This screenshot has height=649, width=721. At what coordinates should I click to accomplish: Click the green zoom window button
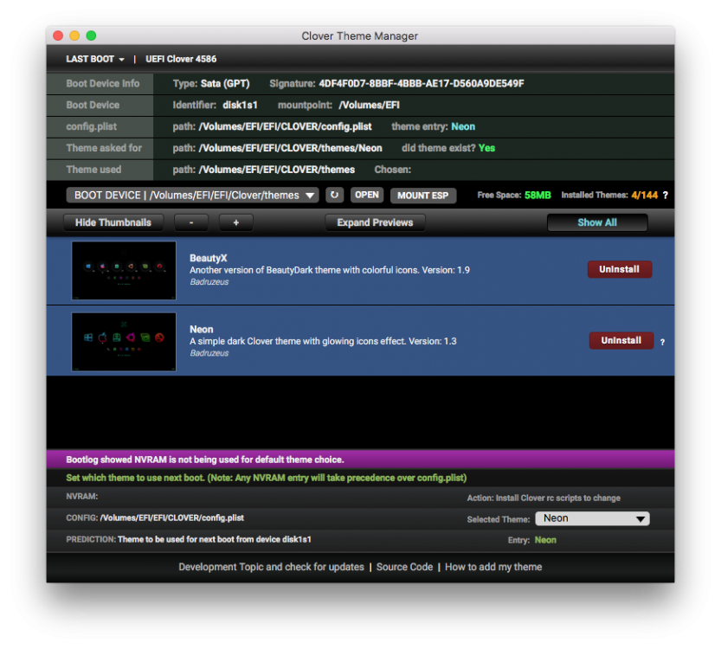(91, 35)
